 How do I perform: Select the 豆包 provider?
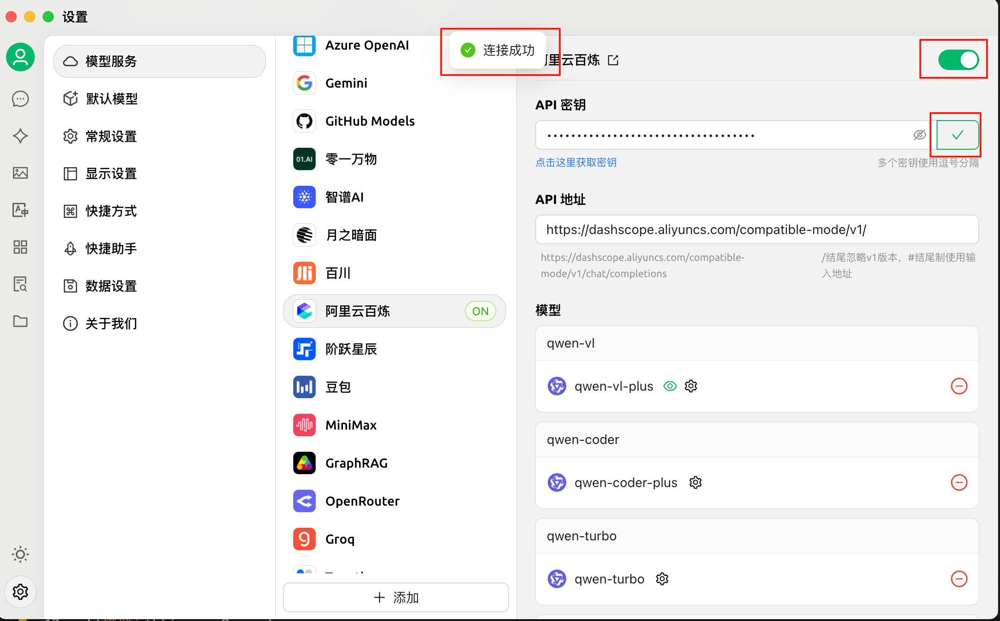394,387
